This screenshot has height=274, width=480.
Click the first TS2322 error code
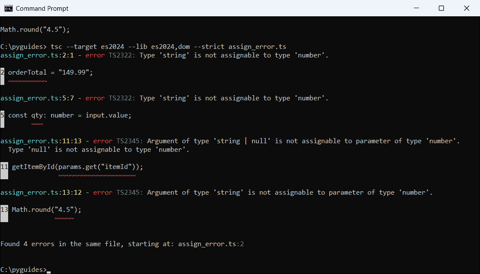coord(122,55)
